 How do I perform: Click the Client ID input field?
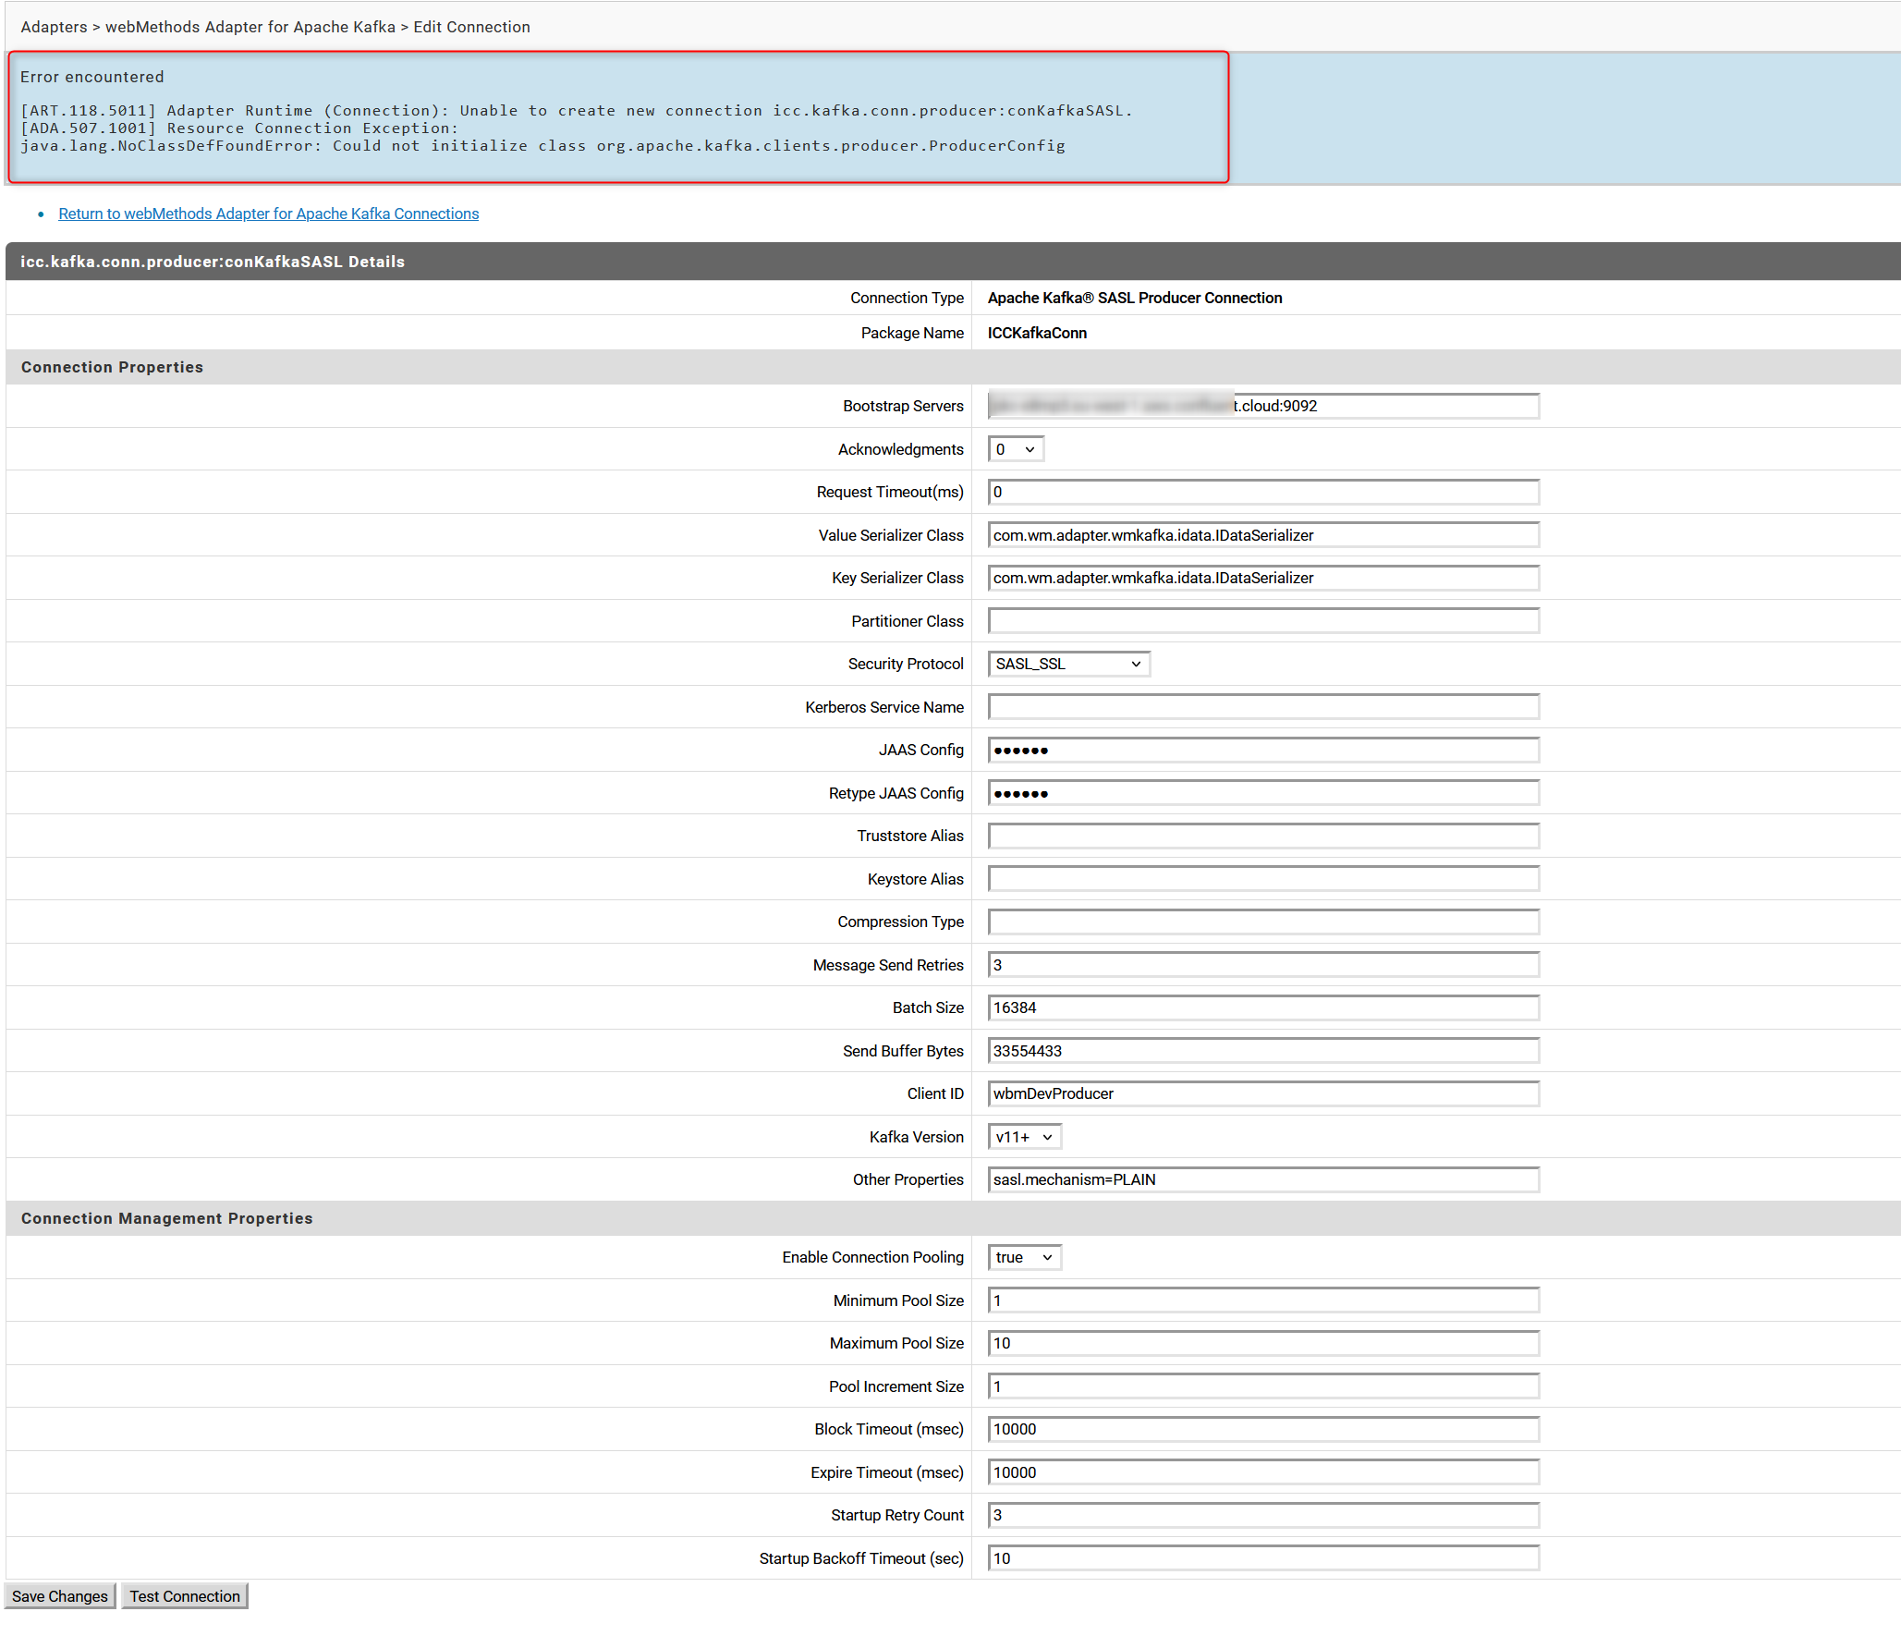(1262, 1093)
